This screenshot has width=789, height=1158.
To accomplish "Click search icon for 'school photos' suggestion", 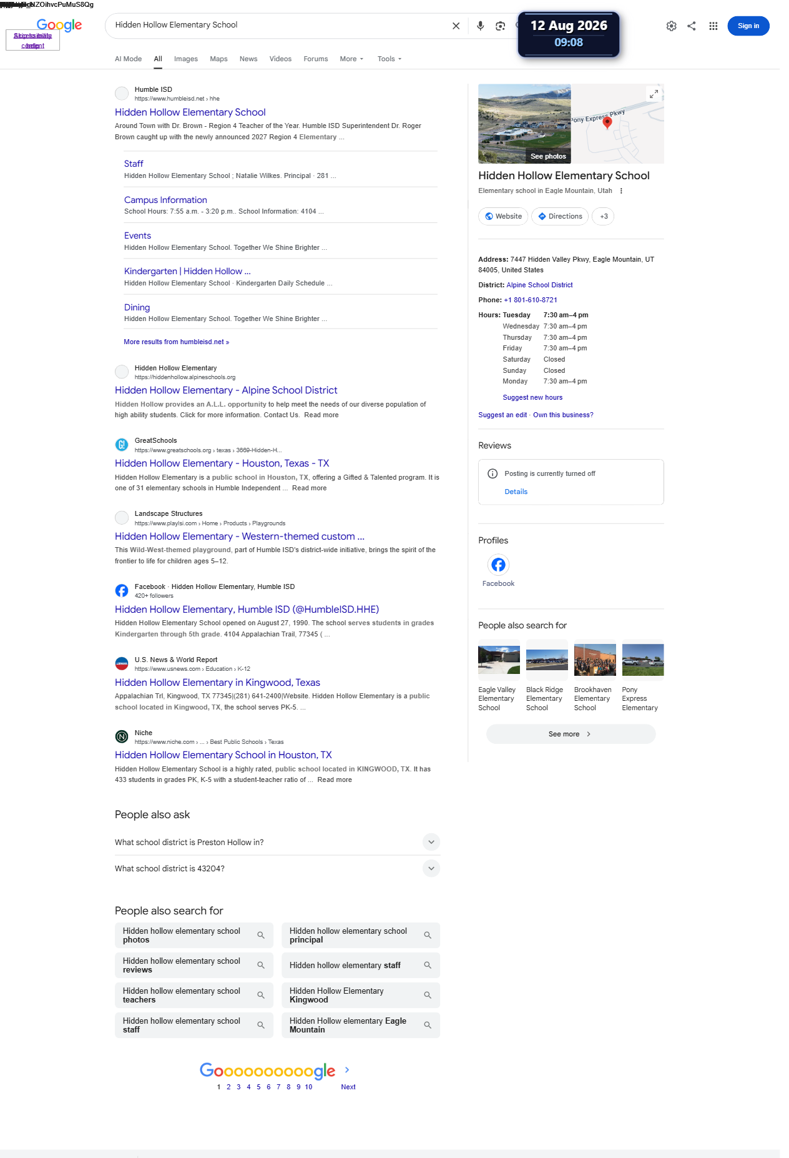I will coord(261,935).
